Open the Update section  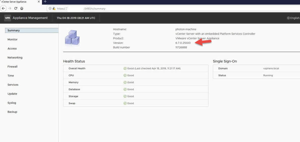[12, 94]
